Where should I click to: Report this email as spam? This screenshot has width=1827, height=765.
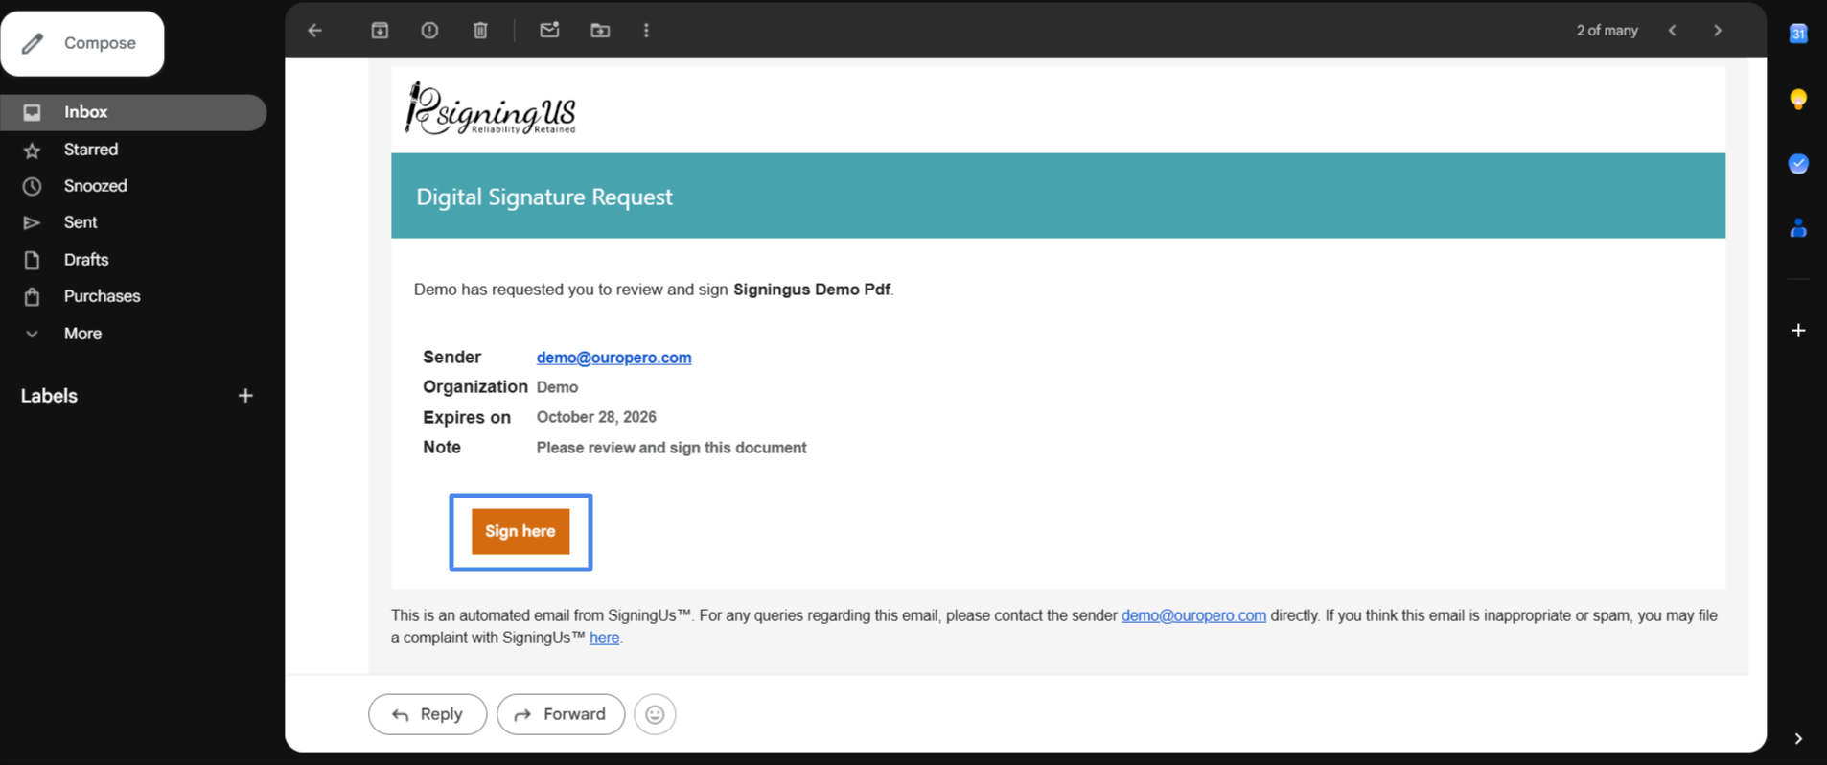click(x=429, y=31)
